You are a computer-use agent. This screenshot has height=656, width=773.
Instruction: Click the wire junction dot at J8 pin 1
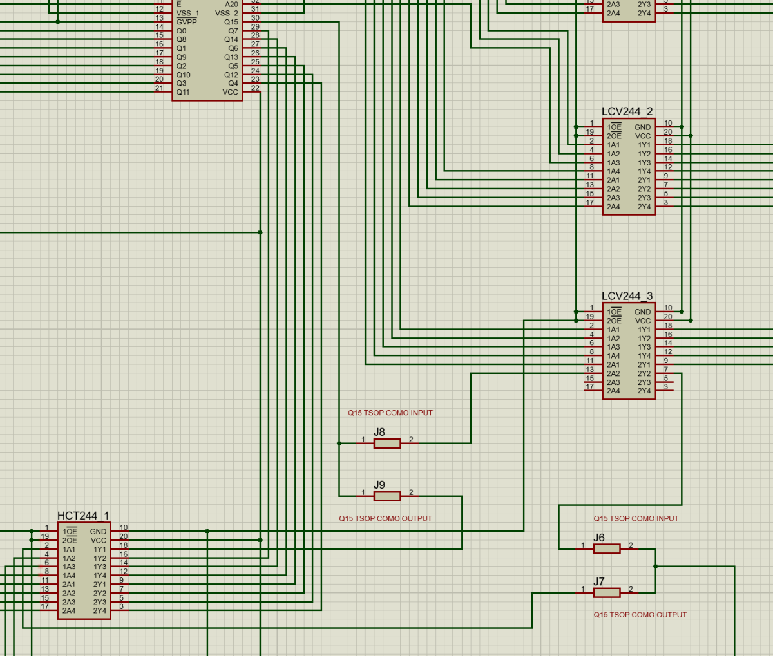pyautogui.click(x=339, y=443)
